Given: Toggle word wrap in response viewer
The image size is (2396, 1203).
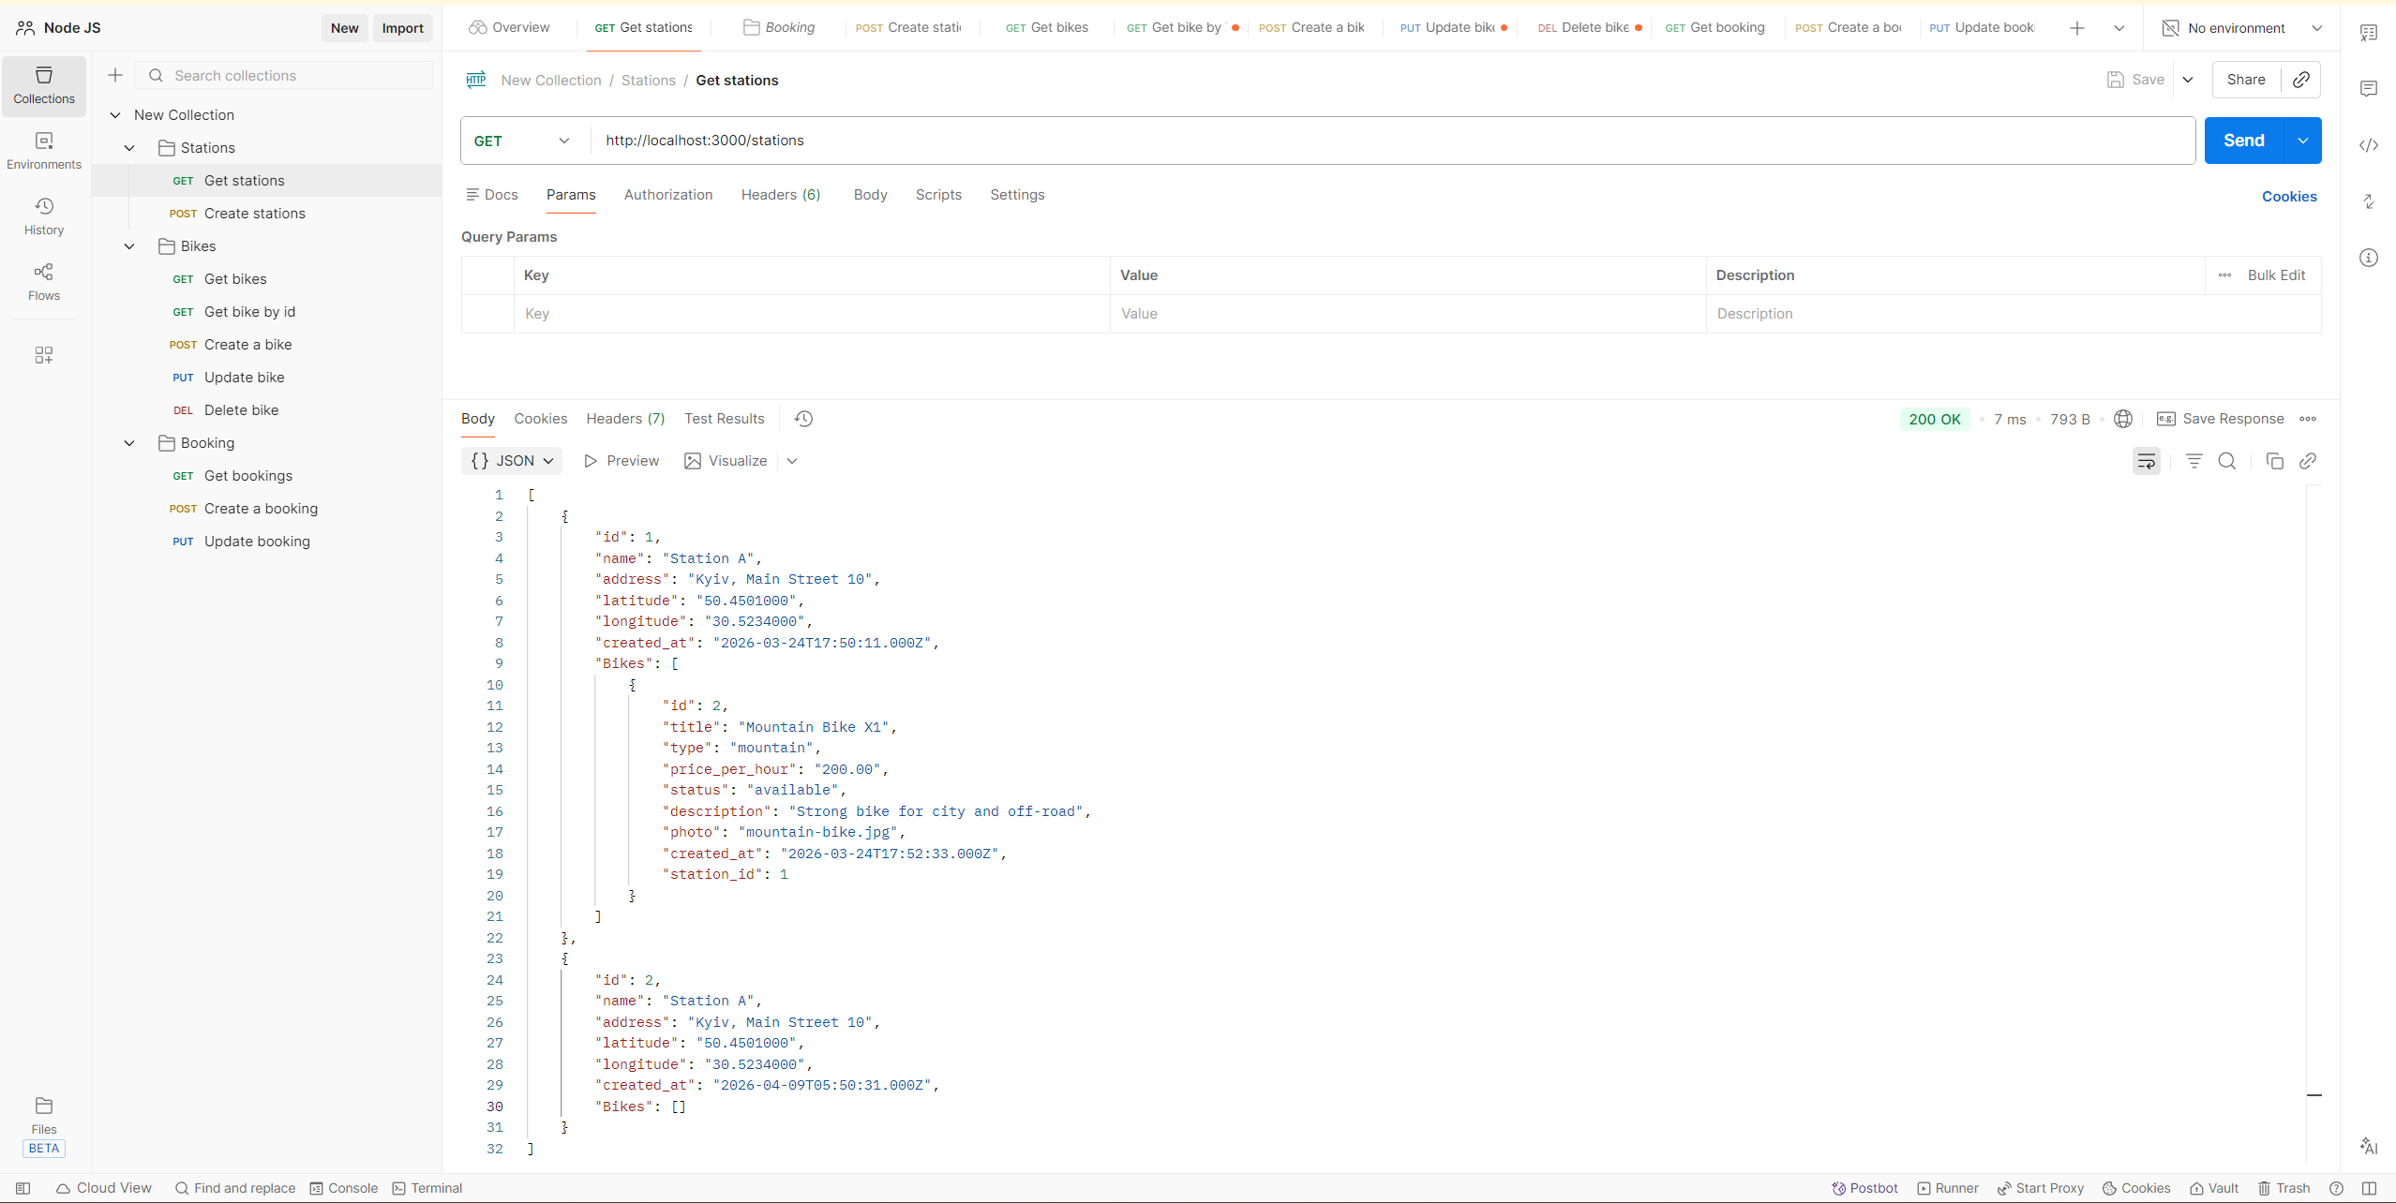Looking at the screenshot, I should click(2146, 461).
